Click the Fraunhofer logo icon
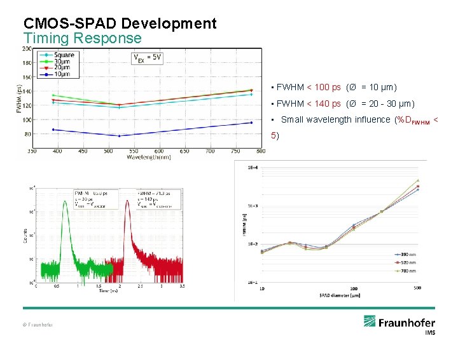The width and height of the screenshot is (458, 343). [370, 321]
